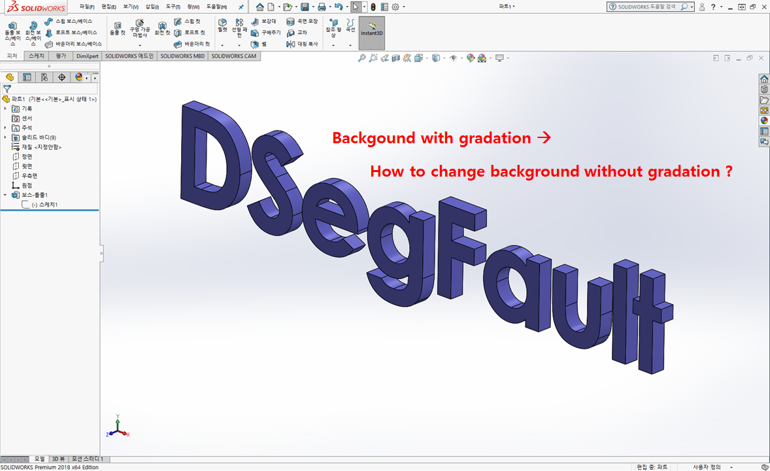
Task: Choose the 로프트 컷 tool
Action: point(190,33)
